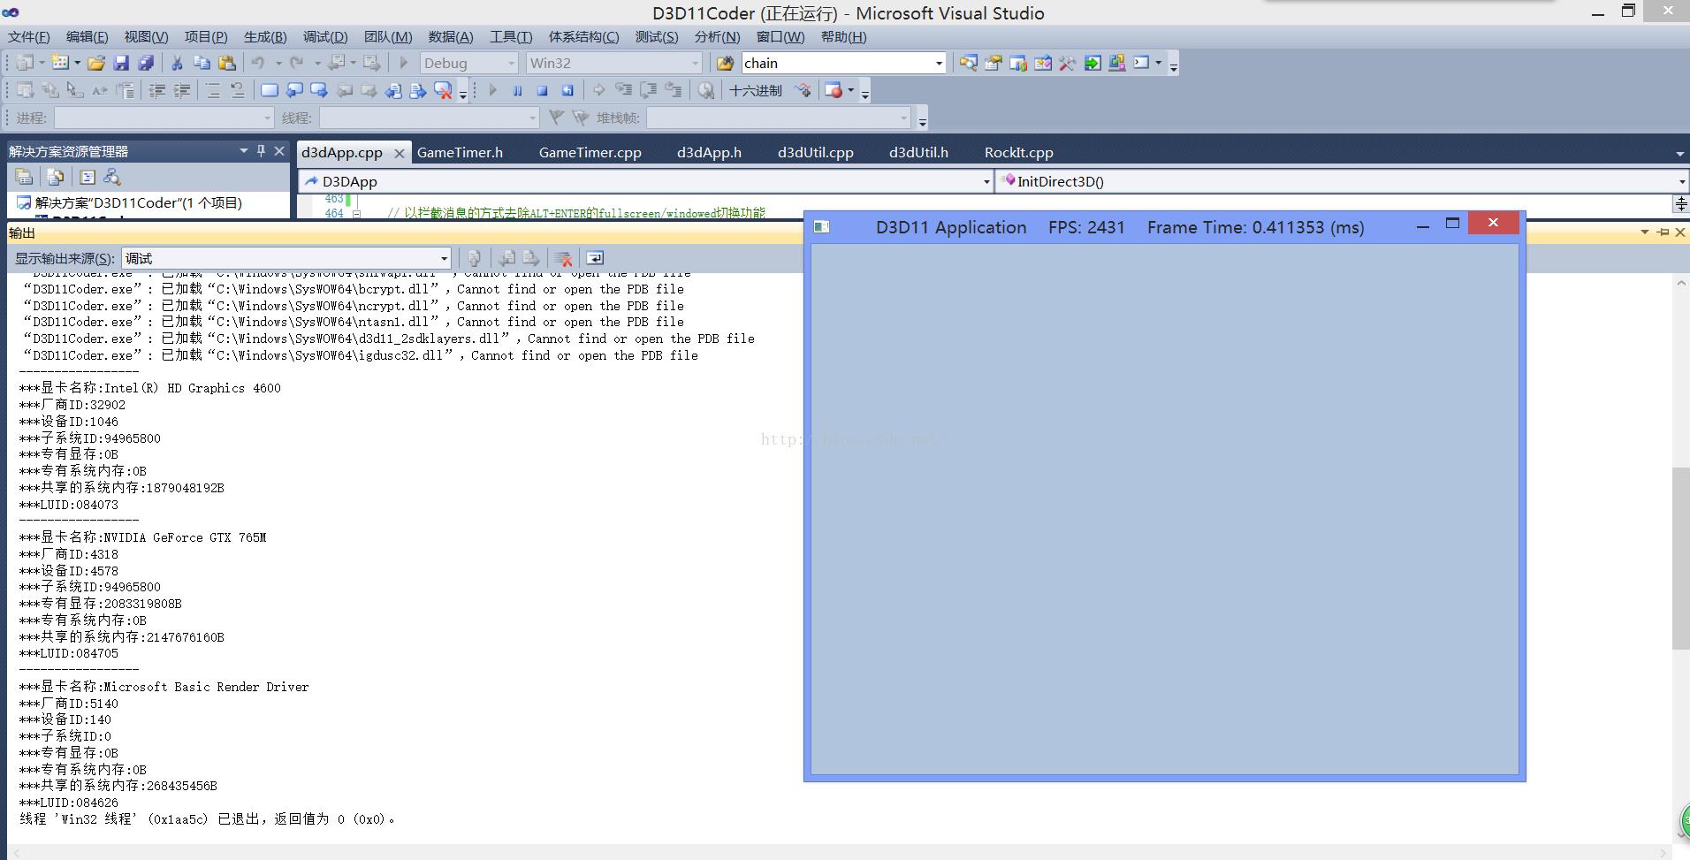The image size is (1690, 860).
Task: Comment out selected lines icon
Action: pyautogui.click(x=213, y=90)
